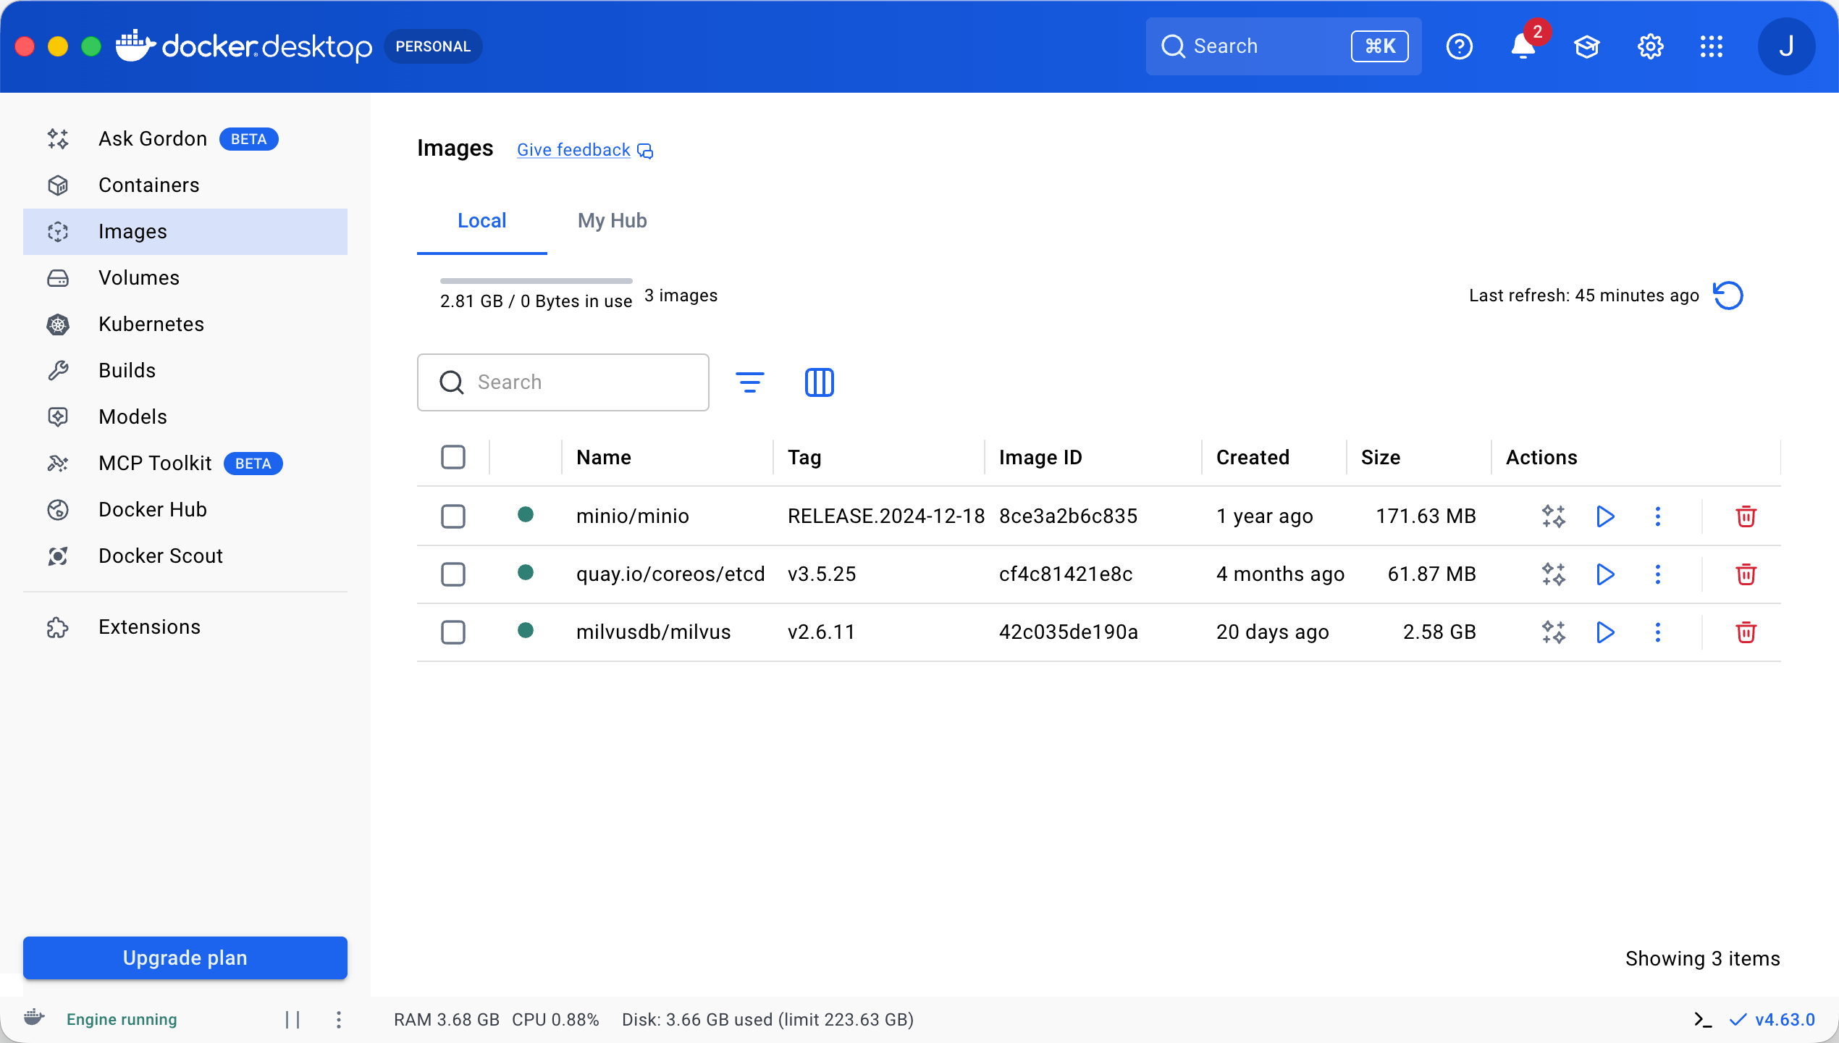The width and height of the screenshot is (1839, 1043).
Task: Sort by the Tag column header
Action: pyautogui.click(x=804, y=458)
